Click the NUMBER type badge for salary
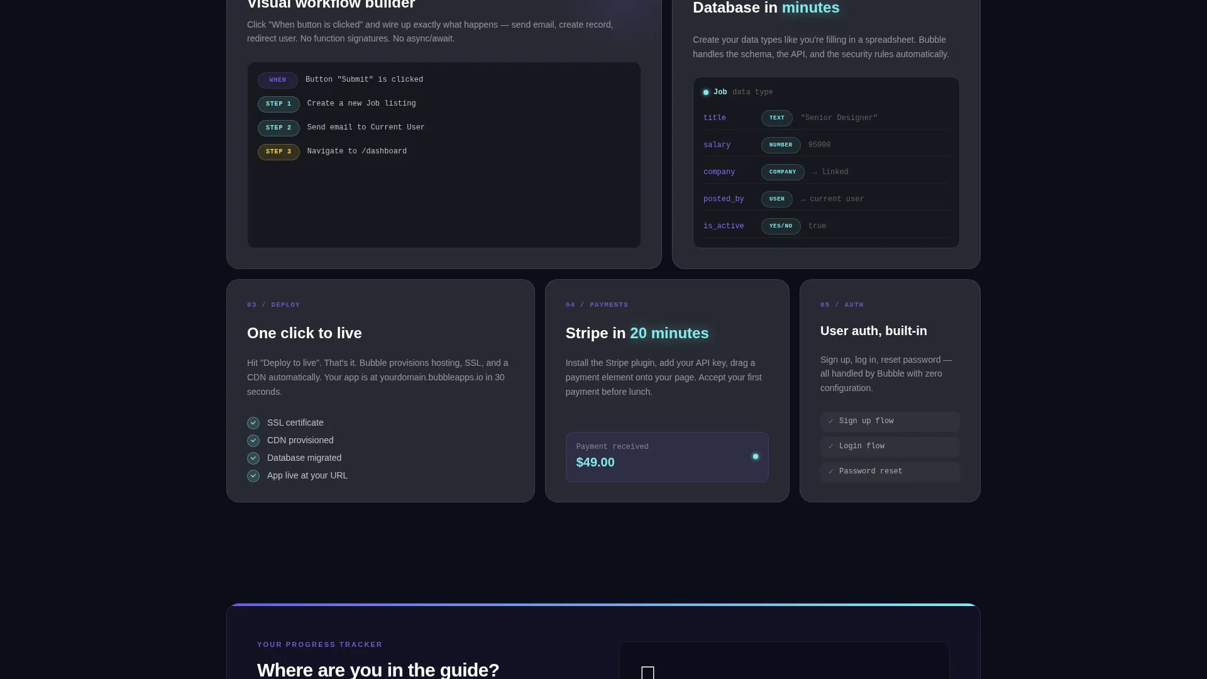The width and height of the screenshot is (1207, 679). click(781, 145)
